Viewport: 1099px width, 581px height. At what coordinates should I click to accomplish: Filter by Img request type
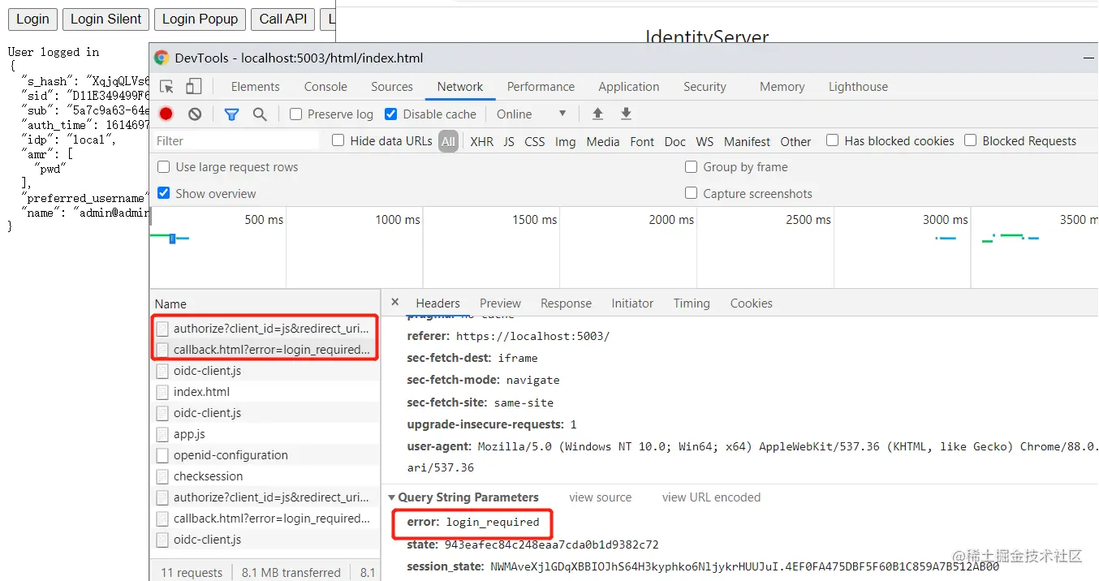pyautogui.click(x=565, y=141)
